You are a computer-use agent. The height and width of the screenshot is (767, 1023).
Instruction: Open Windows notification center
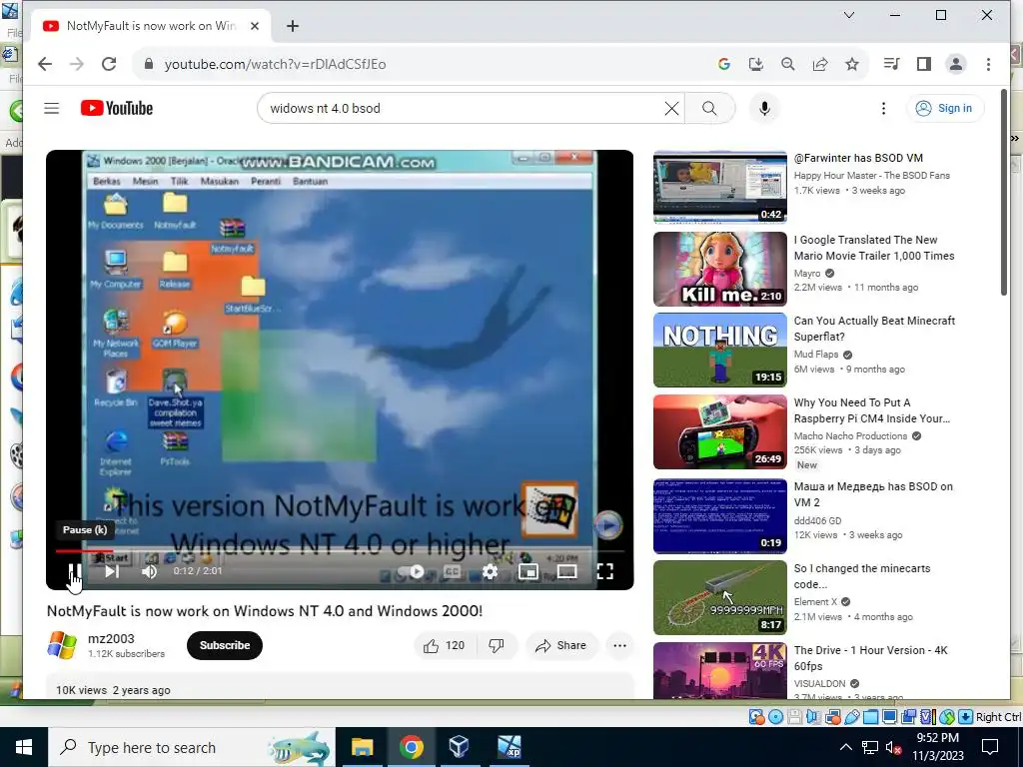990,747
